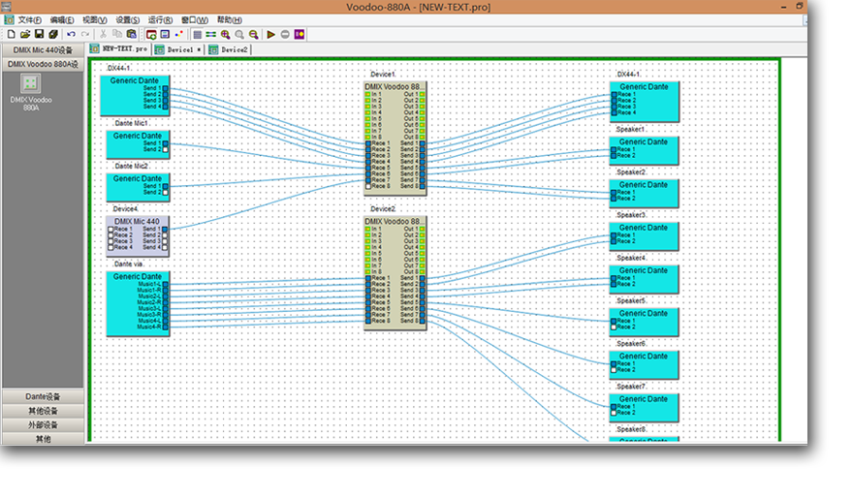This screenshot has width=853, height=498.
Task: Create a new project file
Action: pos(12,34)
